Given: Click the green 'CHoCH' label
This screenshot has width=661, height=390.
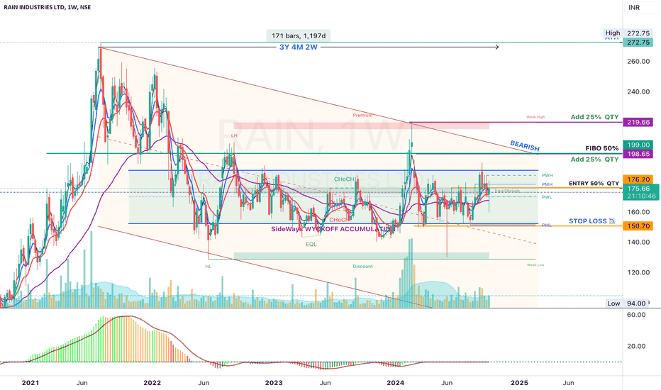Looking at the screenshot, I should [x=344, y=179].
